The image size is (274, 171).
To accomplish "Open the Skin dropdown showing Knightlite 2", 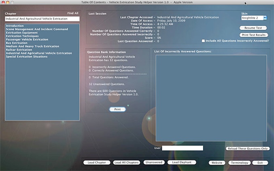I will pyautogui.click(x=254, y=18).
